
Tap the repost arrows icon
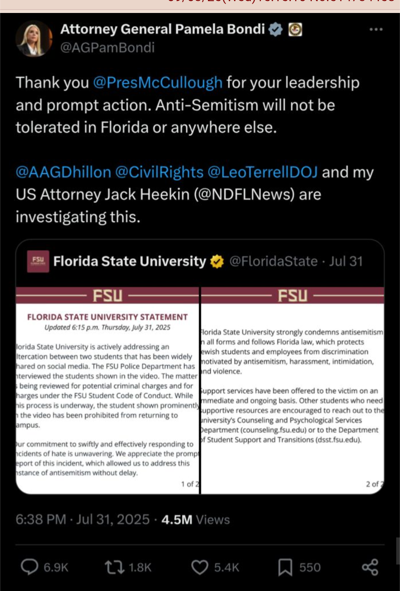tap(114, 567)
